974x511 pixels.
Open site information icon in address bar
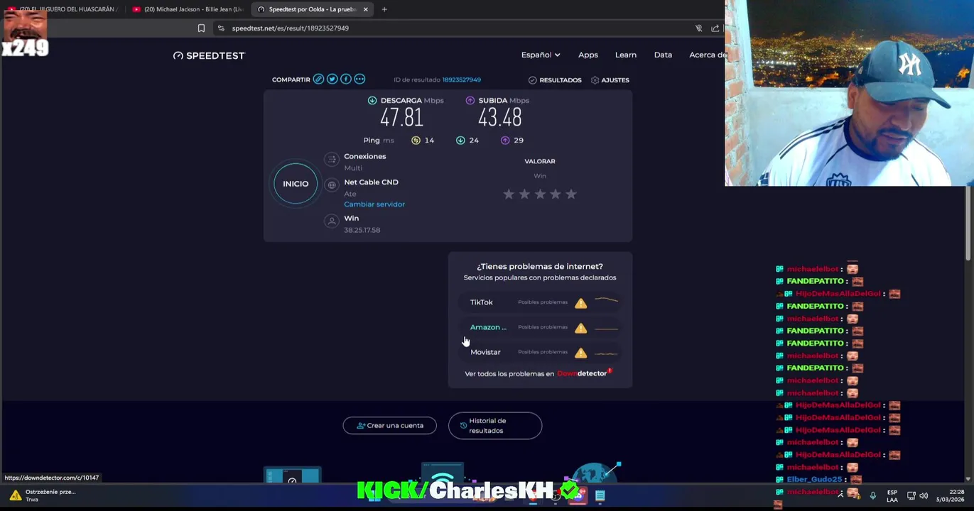click(221, 28)
